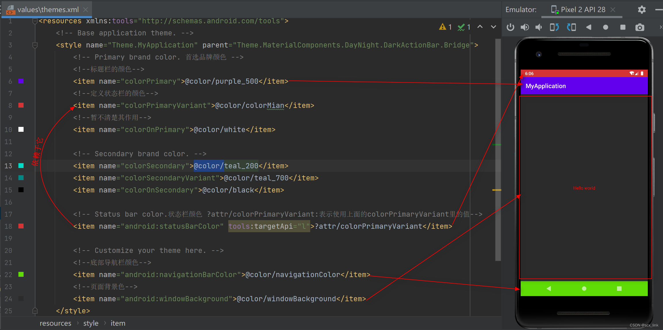This screenshot has width=663, height=330.
Task: Open emulator settings gear icon
Action: (x=642, y=10)
